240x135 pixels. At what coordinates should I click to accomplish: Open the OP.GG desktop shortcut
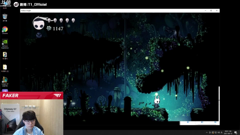click(5, 91)
